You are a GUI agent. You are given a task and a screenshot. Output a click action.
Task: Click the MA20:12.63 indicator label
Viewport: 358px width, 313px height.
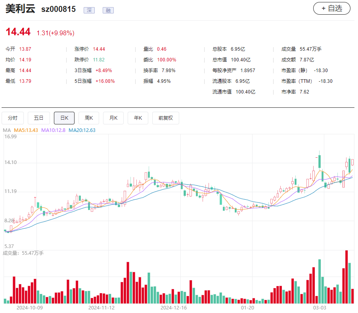(82, 130)
